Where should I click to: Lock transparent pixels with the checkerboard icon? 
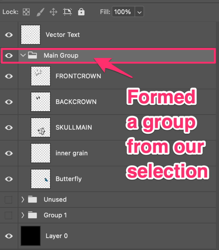(26, 12)
